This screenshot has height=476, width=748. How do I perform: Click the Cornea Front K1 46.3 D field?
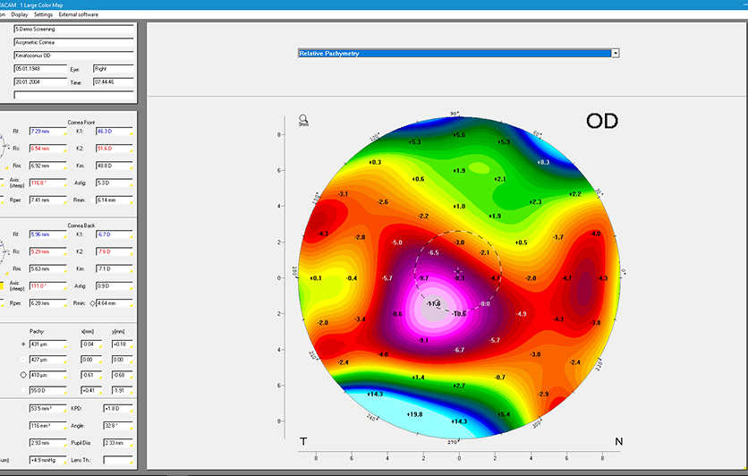point(114,132)
